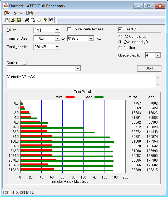168x197 pixels.
Task: Click the 16.0 transfer size row label
Action: coord(16,127)
